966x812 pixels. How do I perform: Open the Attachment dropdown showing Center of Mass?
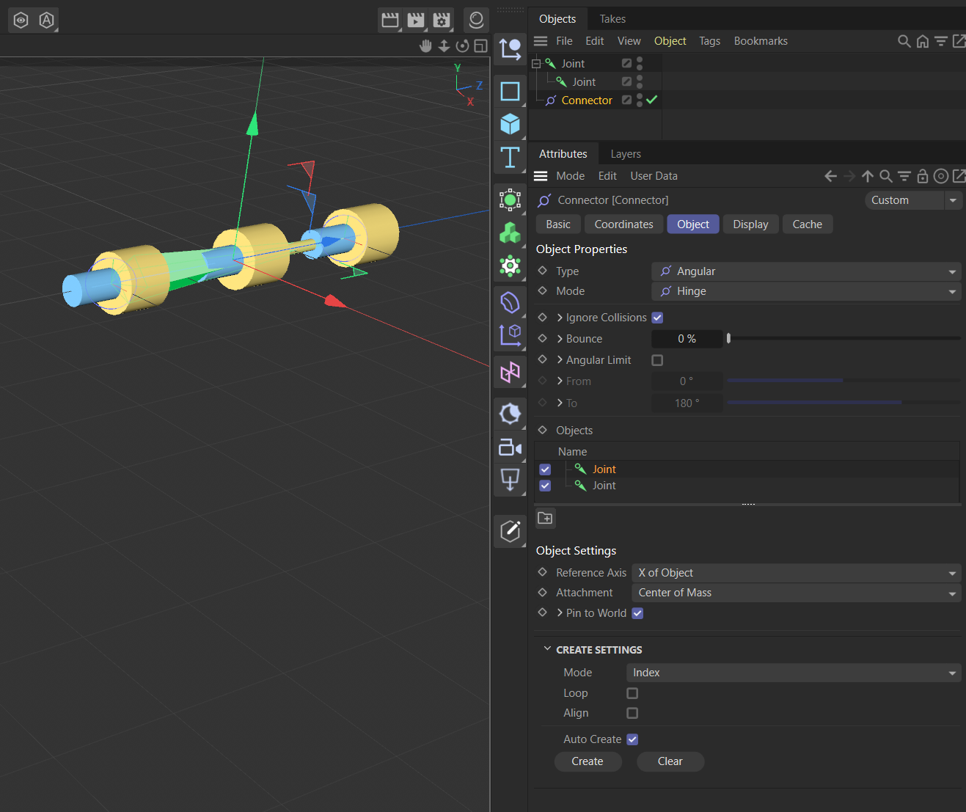click(x=796, y=593)
